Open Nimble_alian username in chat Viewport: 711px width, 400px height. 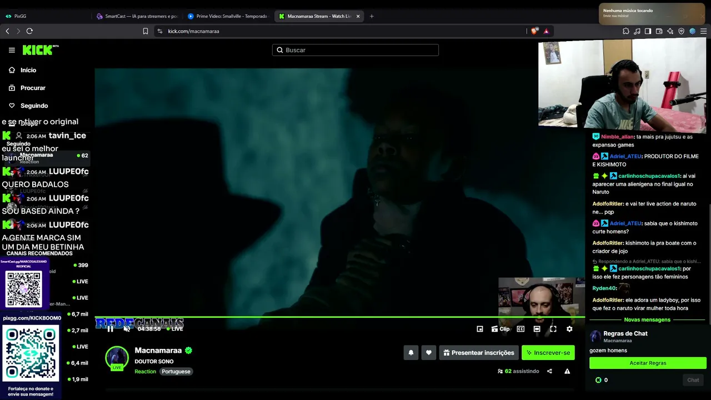tap(617, 137)
